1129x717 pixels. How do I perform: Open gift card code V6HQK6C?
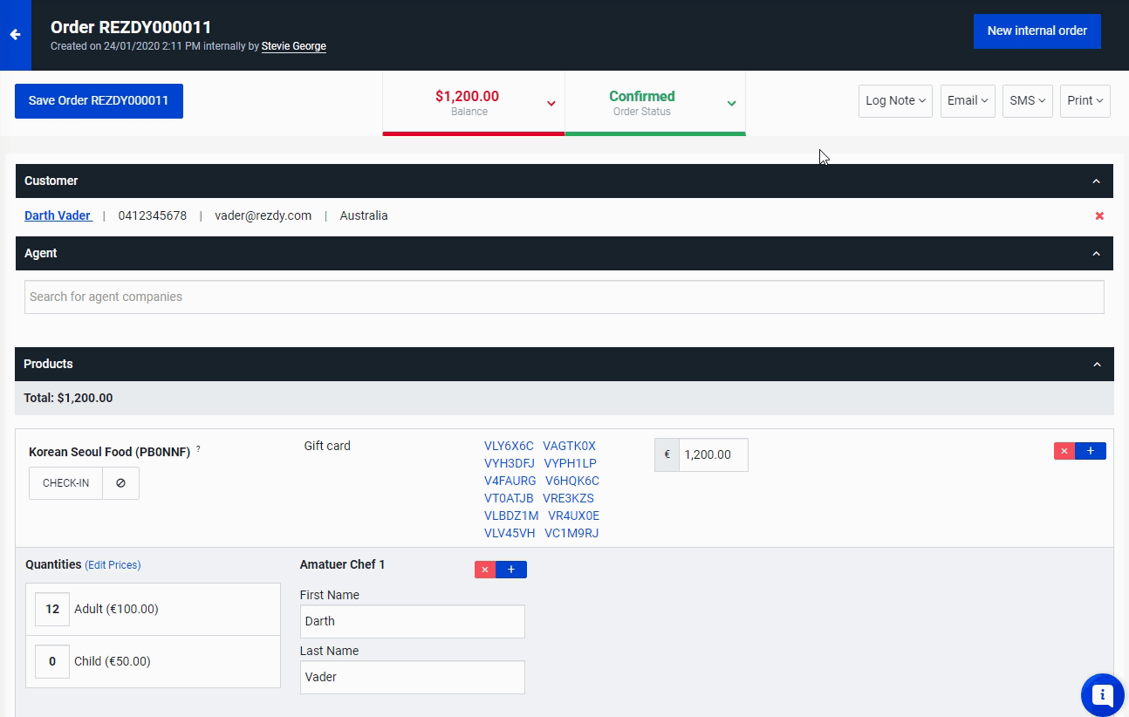[x=572, y=481]
